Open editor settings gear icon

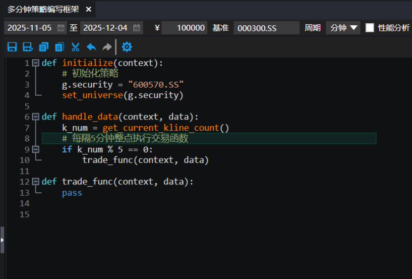[x=127, y=47]
